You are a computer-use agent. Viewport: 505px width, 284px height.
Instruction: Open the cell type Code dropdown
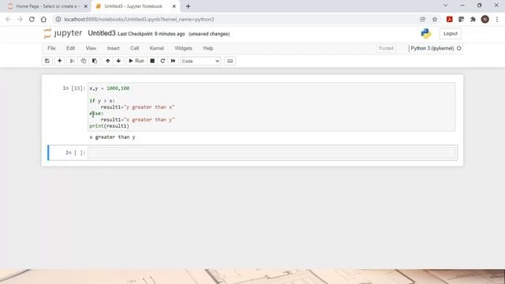click(x=200, y=62)
